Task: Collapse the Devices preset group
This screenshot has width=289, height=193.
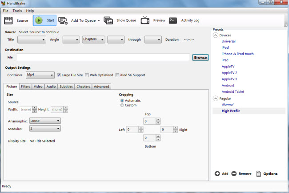Action: [x=216, y=35]
